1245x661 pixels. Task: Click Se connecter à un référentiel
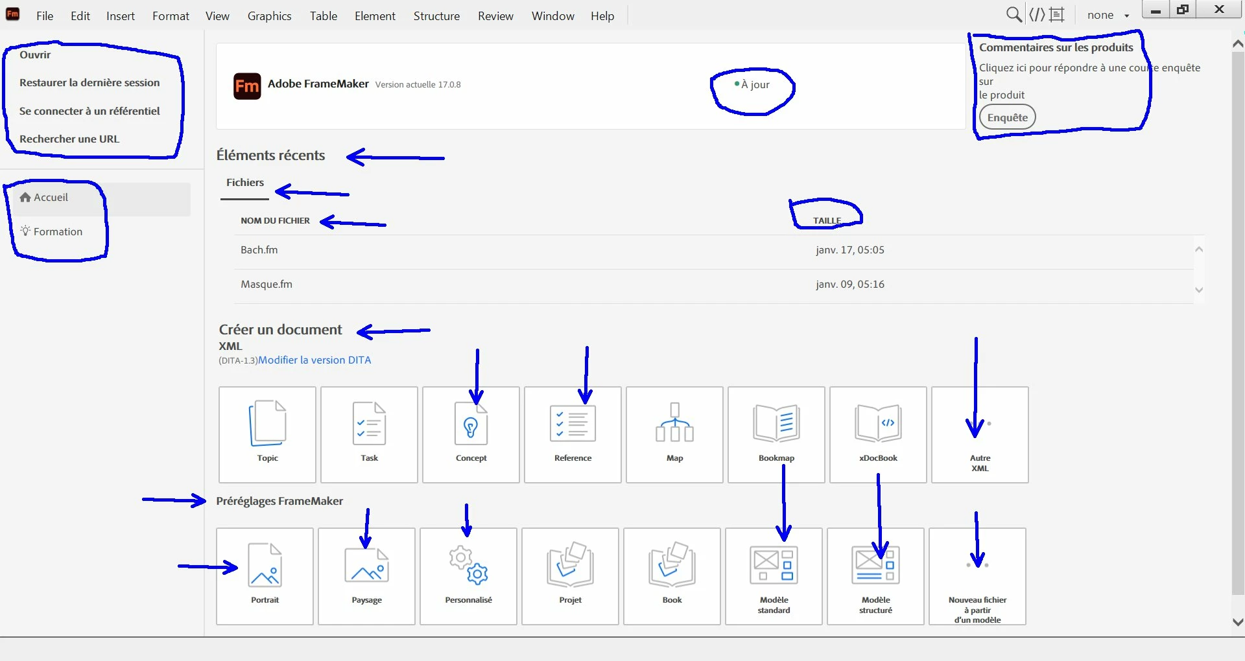click(x=89, y=111)
